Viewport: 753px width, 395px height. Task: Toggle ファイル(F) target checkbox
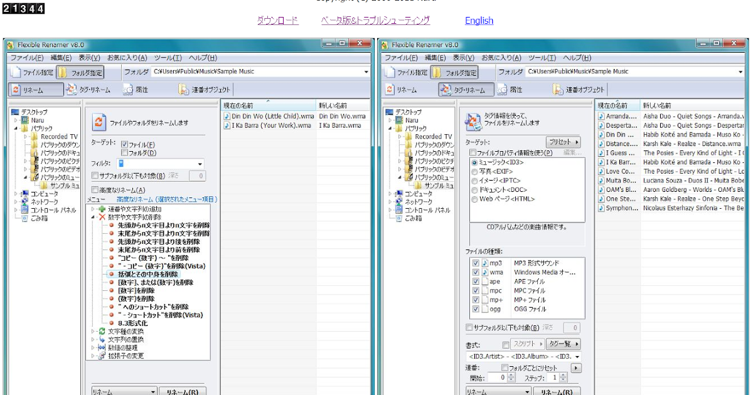pyautogui.click(x=124, y=144)
